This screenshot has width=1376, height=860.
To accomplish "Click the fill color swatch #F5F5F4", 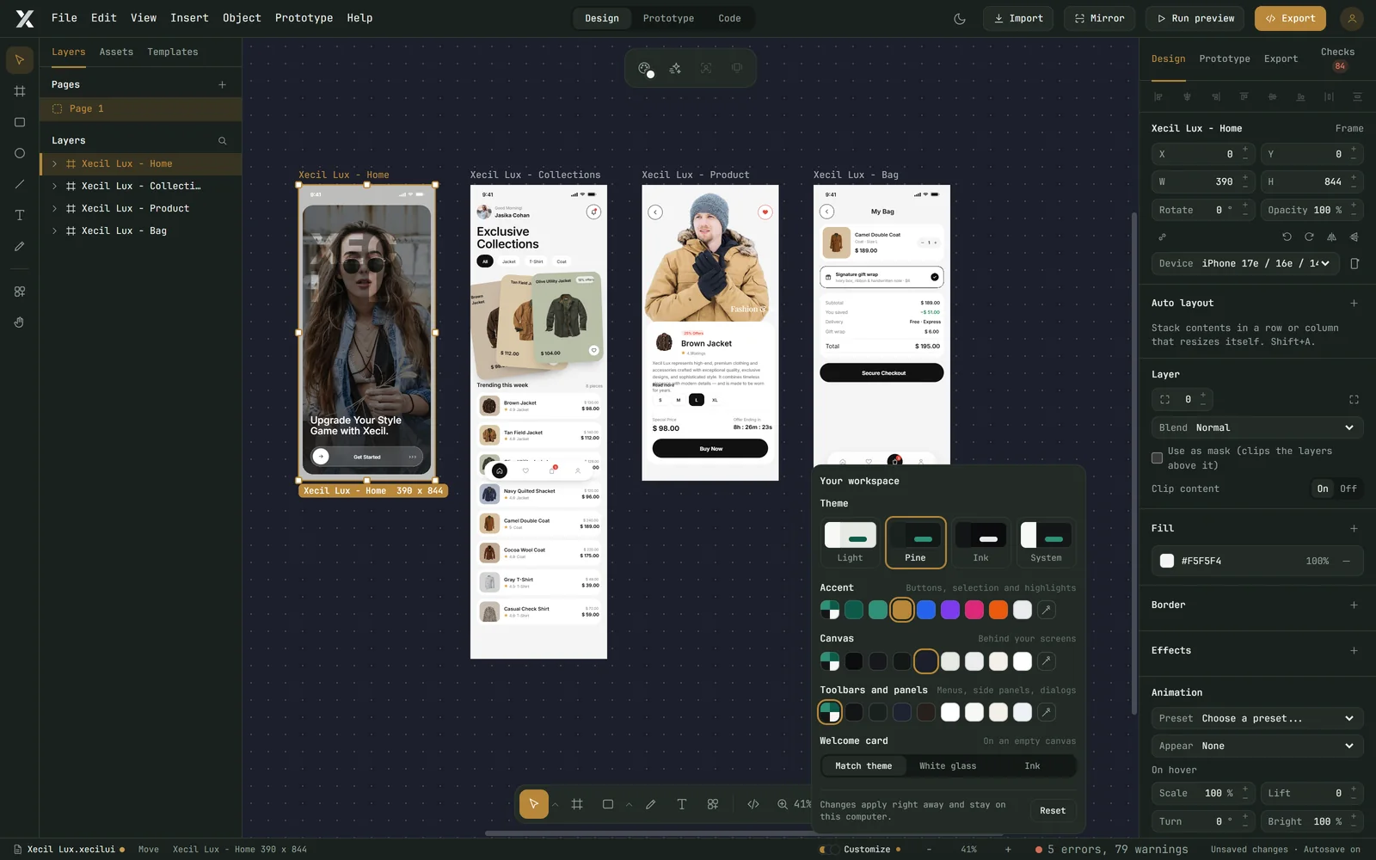I will [1167, 561].
